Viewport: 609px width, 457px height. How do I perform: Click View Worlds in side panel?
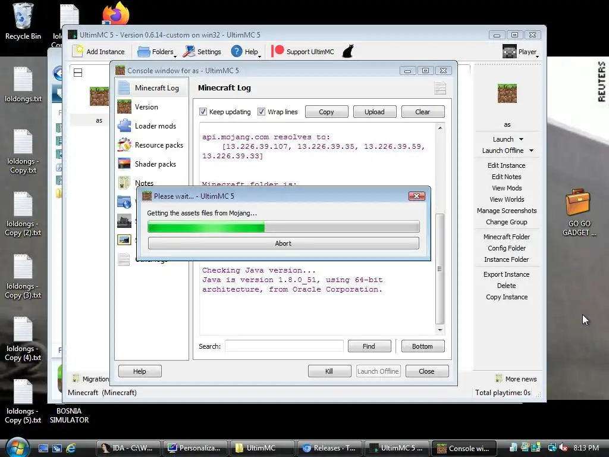tap(507, 199)
